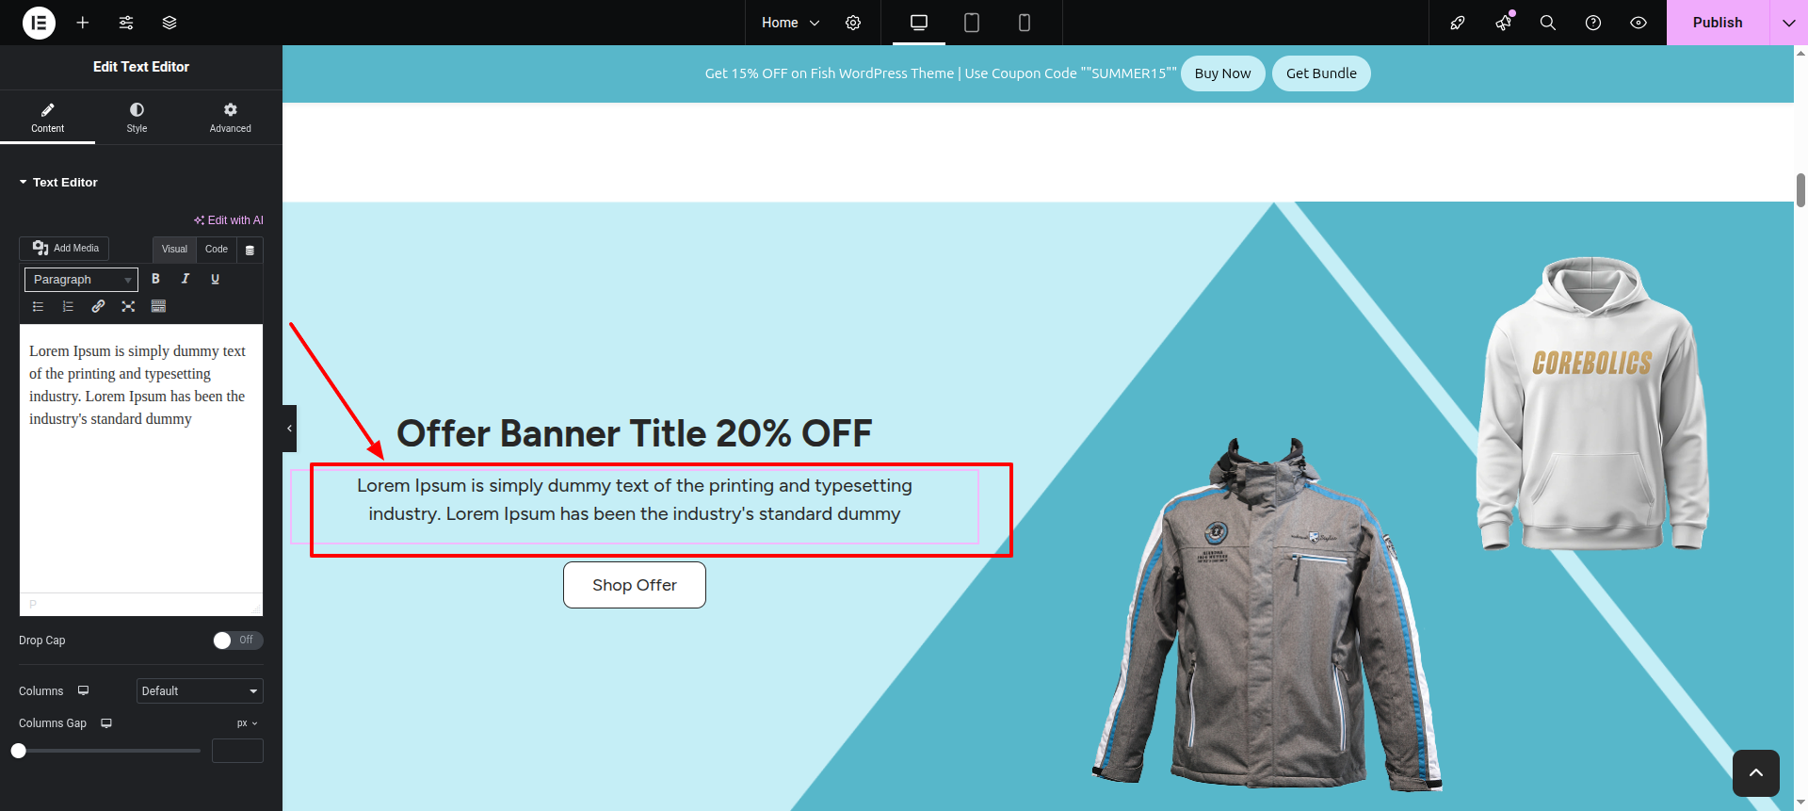Preview changes with eye icon

pyautogui.click(x=1638, y=23)
